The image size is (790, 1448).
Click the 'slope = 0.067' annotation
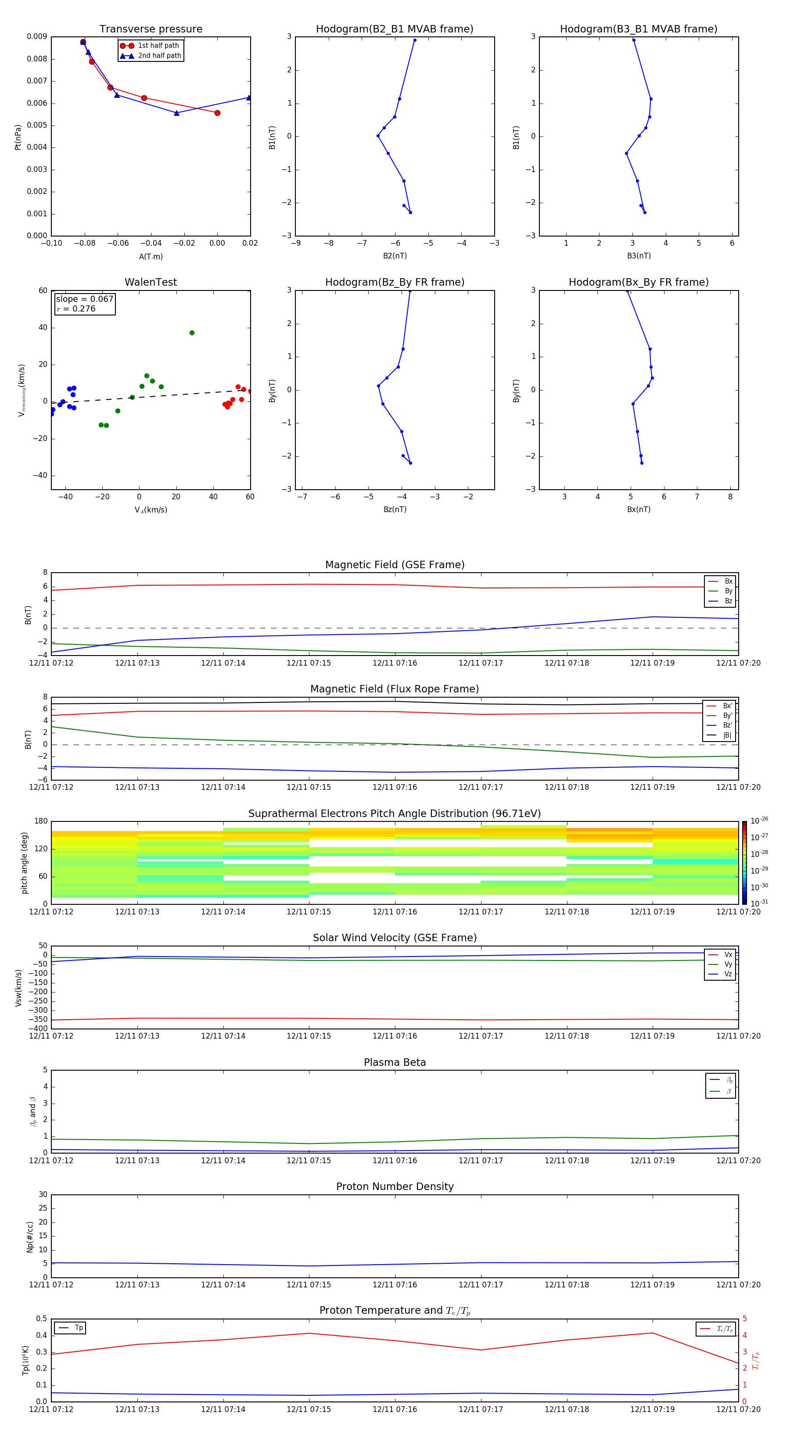(x=84, y=299)
